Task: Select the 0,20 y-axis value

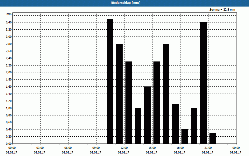Action: [x=9, y=137]
